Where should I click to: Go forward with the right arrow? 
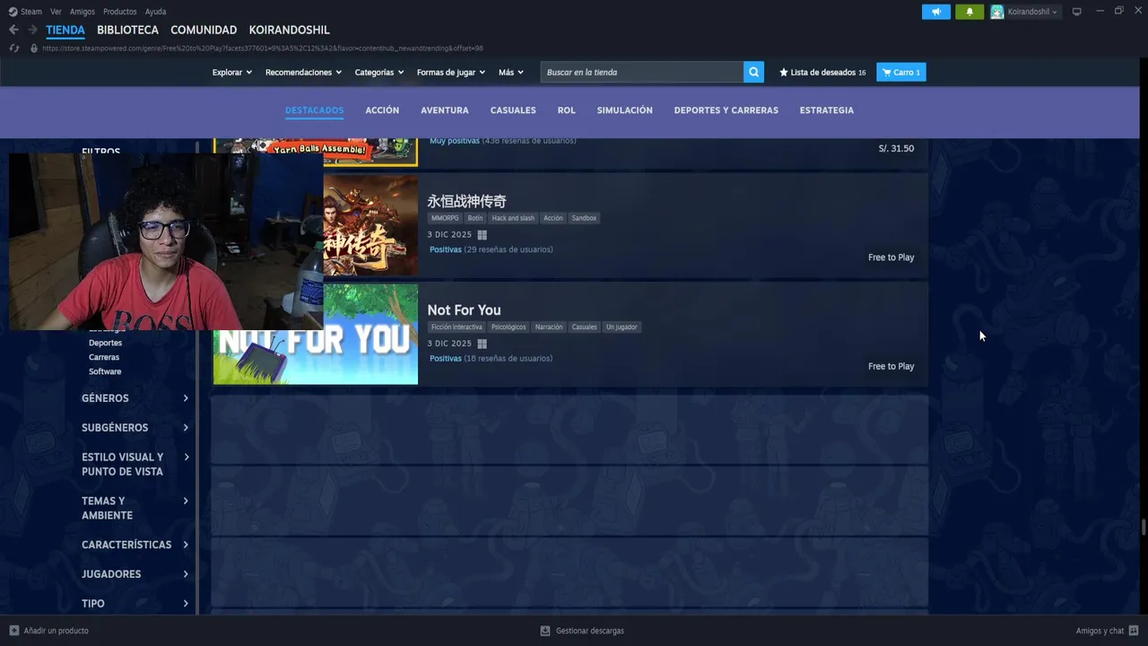point(32,30)
